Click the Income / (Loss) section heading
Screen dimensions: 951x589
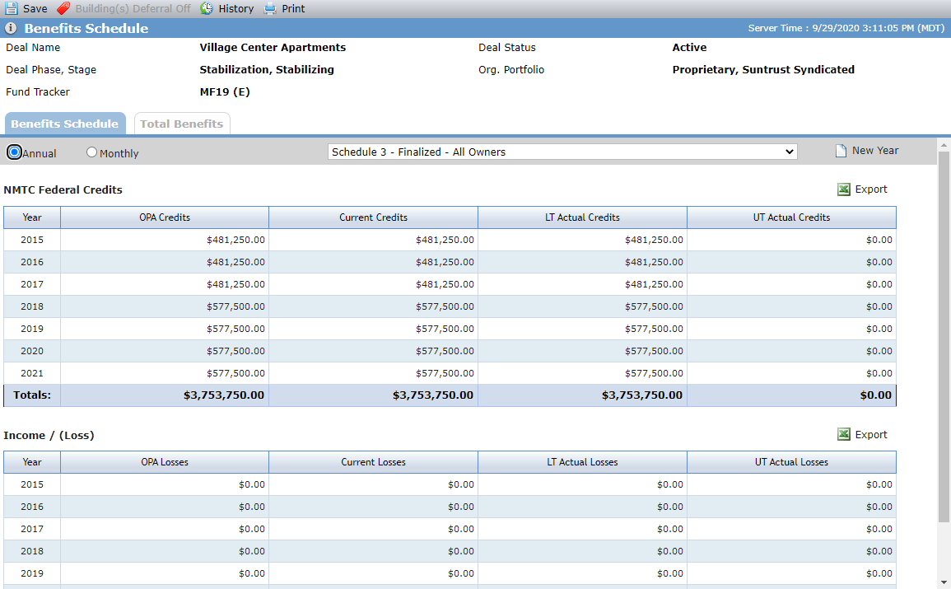pos(49,436)
